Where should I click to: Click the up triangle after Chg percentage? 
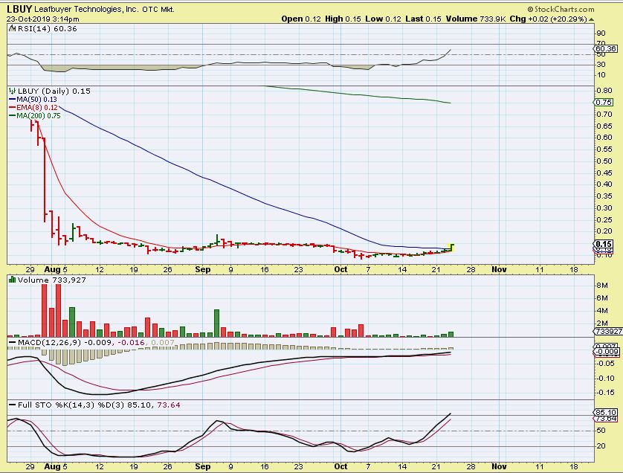591,19
